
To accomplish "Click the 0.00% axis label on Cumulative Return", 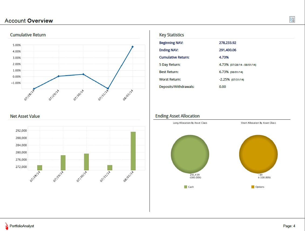I will click(x=16, y=77).
